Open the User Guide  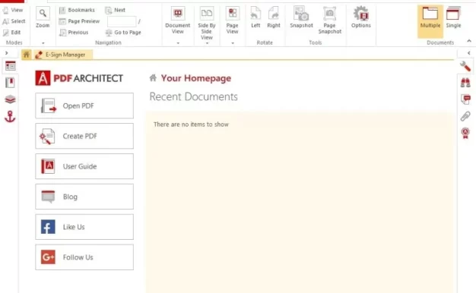(84, 166)
